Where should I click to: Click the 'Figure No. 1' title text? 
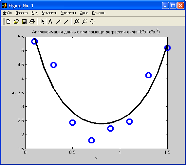pyautogui.click(x=21, y=6)
